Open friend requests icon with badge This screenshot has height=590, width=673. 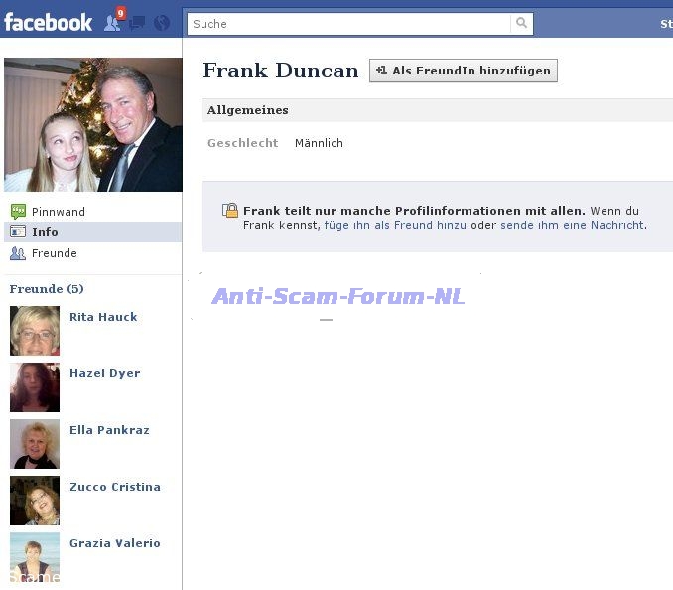113,22
